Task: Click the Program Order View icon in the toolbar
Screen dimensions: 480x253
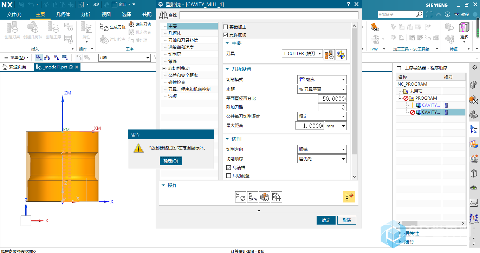Action: 39,58
